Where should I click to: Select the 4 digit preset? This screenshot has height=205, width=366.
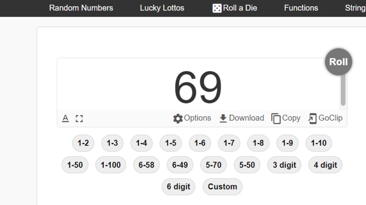(325, 165)
